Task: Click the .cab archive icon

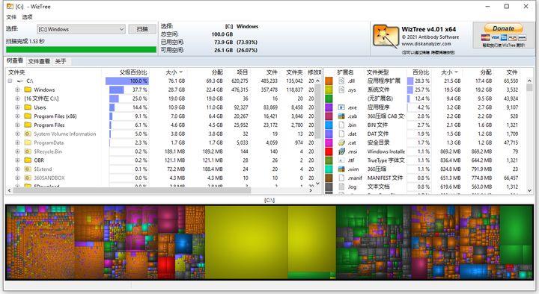Action: 341,116
